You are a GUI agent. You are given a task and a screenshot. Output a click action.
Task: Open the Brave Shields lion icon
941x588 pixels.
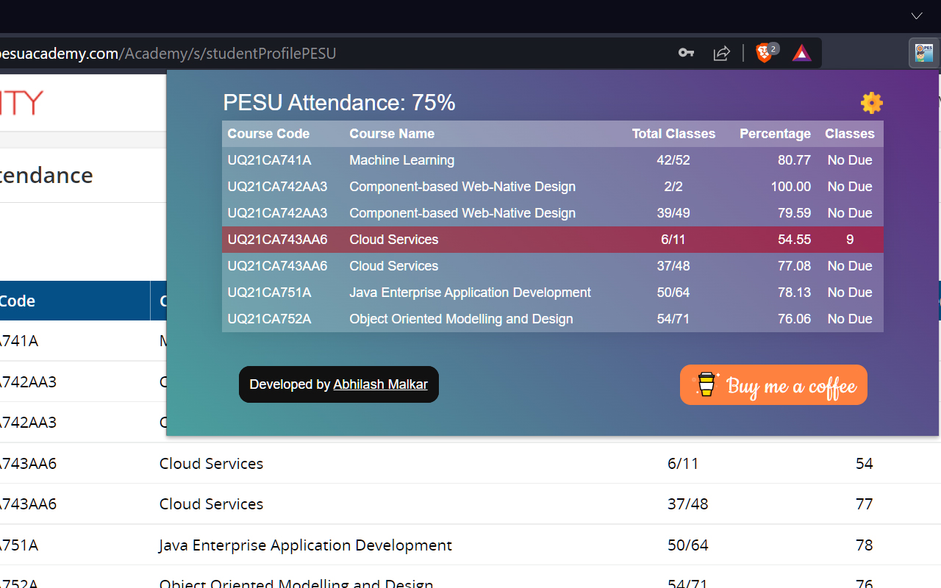[x=765, y=53]
